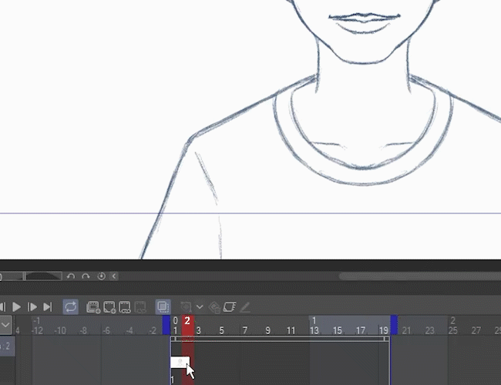Screen dimensions: 501x385
Task: Click the blue start frame marker
Action: pos(166,325)
